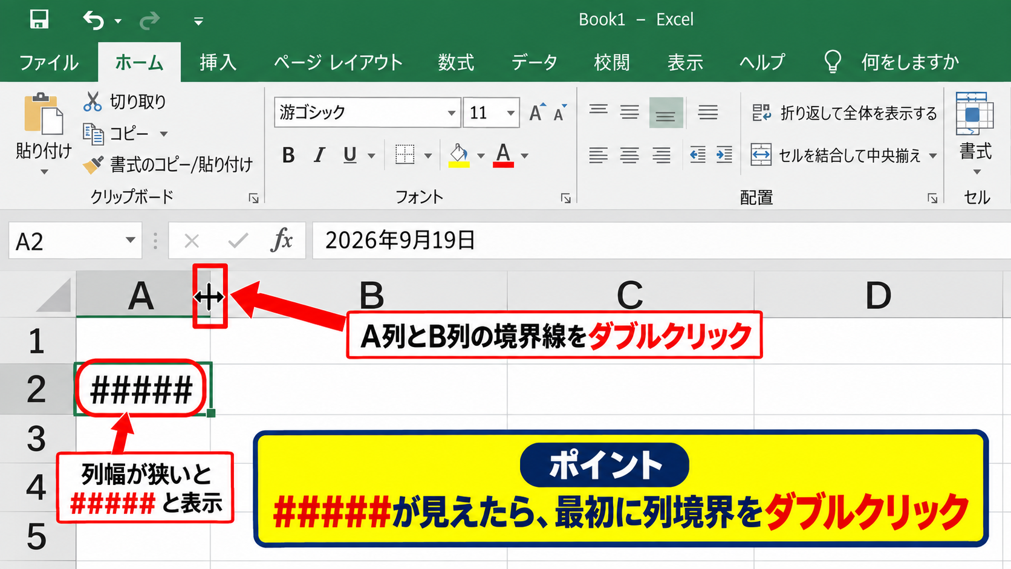1011x569 pixels.
Task: Open the Name Box dropdown arrow
Action: click(131, 240)
